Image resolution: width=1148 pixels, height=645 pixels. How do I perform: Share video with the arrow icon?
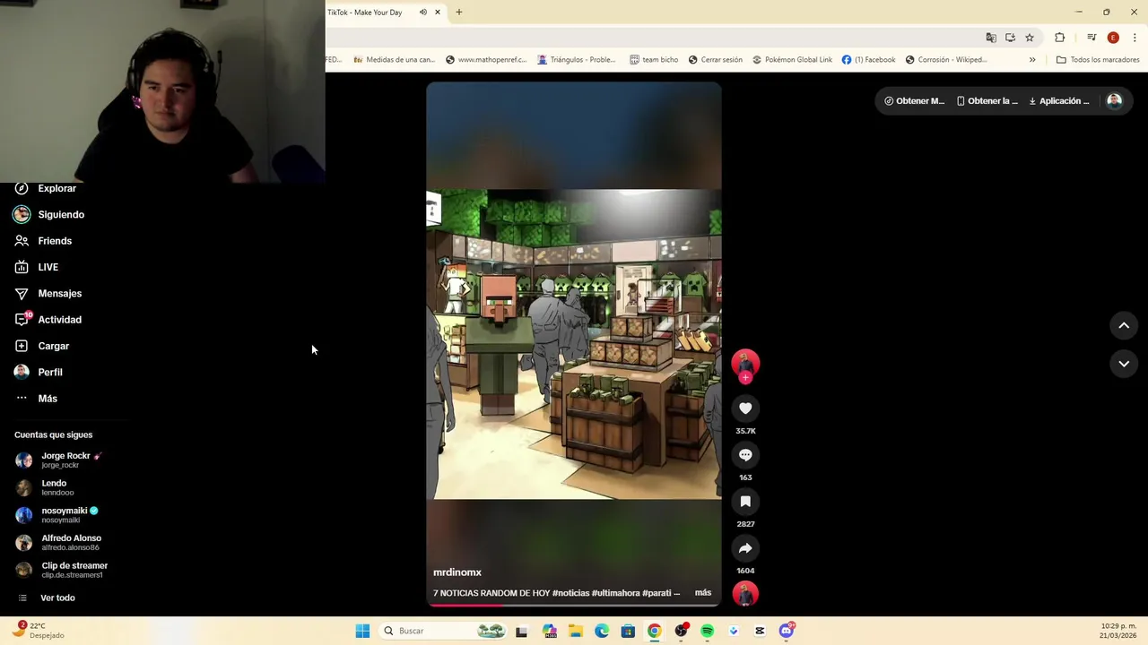[x=745, y=548]
